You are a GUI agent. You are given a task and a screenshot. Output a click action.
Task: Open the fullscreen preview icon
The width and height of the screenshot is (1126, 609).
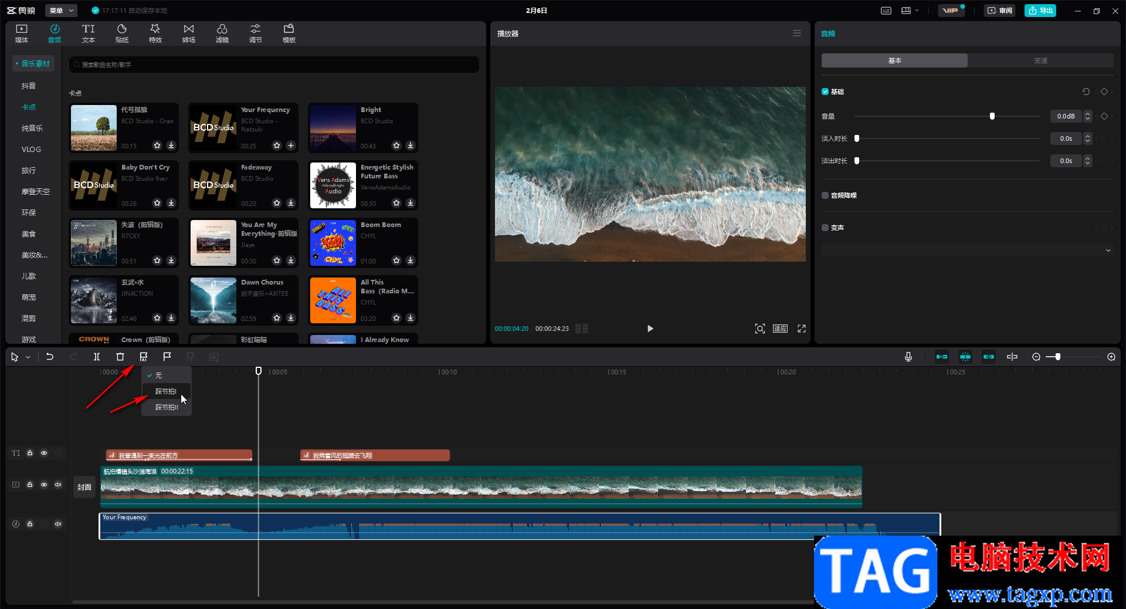click(802, 329)
